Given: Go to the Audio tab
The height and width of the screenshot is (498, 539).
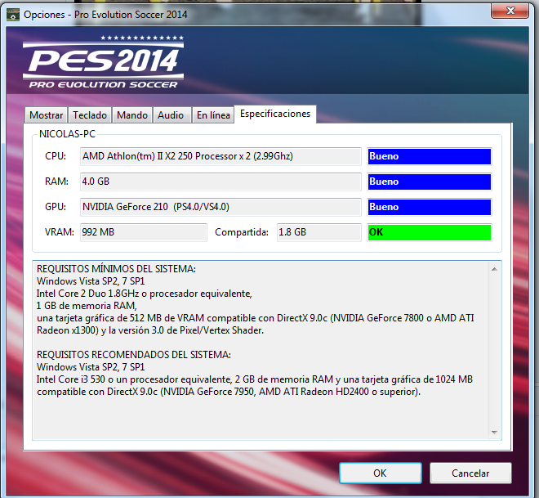Looking at the screenshot, I should click(171, 115).
